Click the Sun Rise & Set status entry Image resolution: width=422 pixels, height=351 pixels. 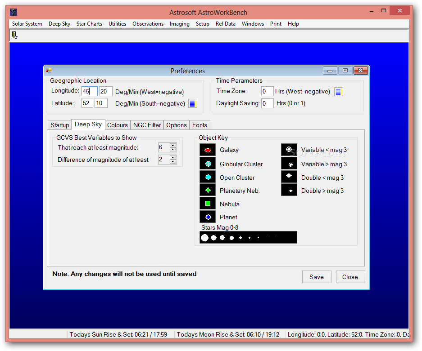(118, 335)
